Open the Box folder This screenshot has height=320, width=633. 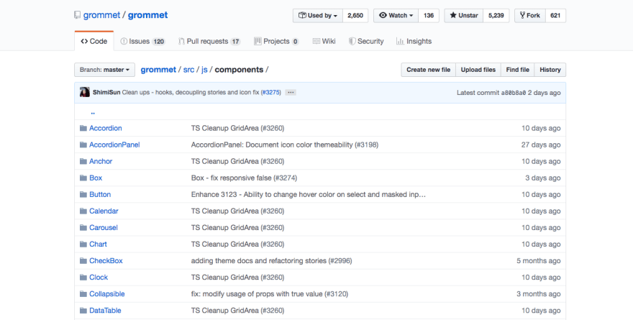click(96, 178)
